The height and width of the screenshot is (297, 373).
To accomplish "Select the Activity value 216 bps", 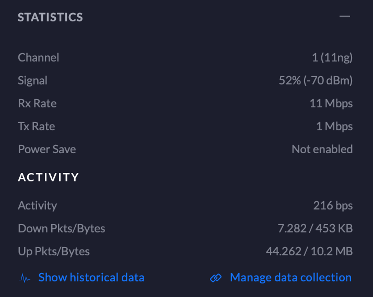I will pos(333,205).
